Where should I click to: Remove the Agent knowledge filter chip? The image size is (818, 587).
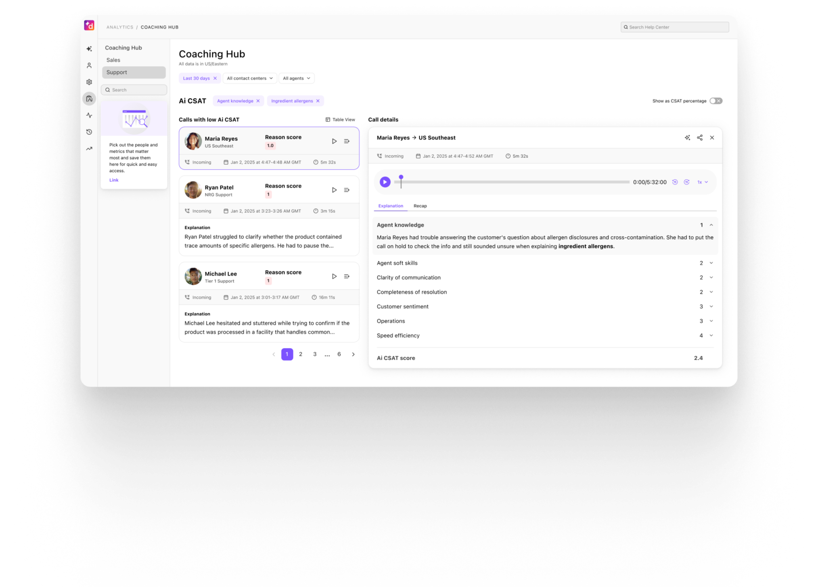pos(258,101)
